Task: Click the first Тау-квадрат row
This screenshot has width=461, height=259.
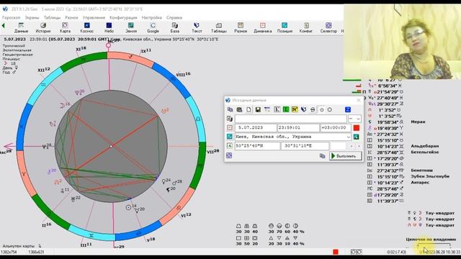Action: coord(431,213)
